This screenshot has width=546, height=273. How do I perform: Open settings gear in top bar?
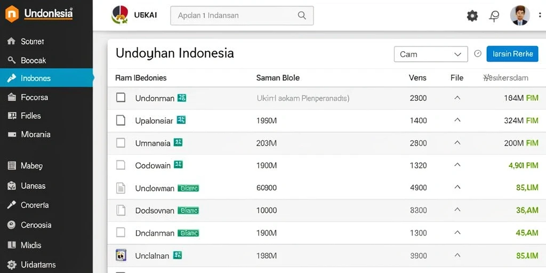472,15
